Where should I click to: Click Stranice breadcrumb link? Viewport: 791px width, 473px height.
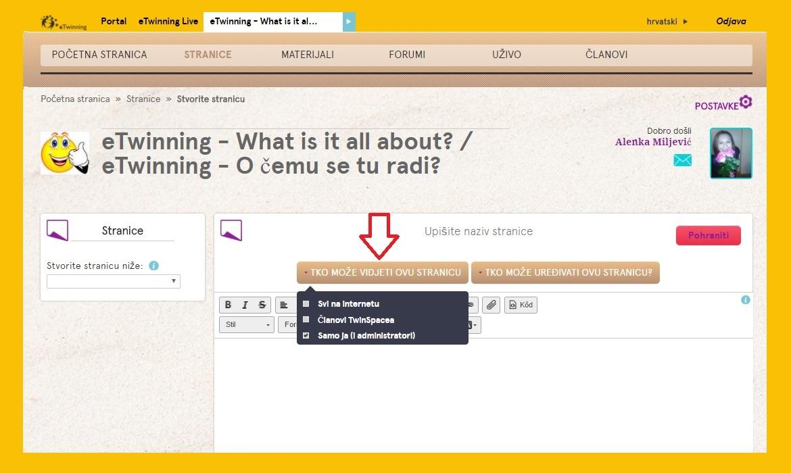coord(143,99)
